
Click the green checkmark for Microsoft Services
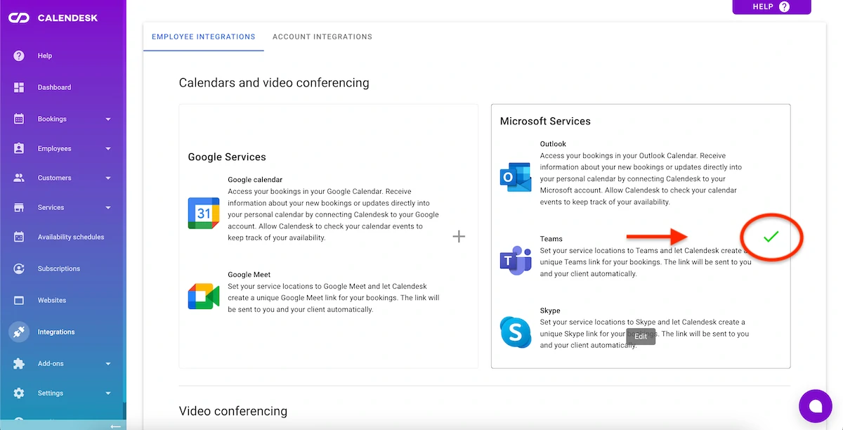(x=771, y=237)
